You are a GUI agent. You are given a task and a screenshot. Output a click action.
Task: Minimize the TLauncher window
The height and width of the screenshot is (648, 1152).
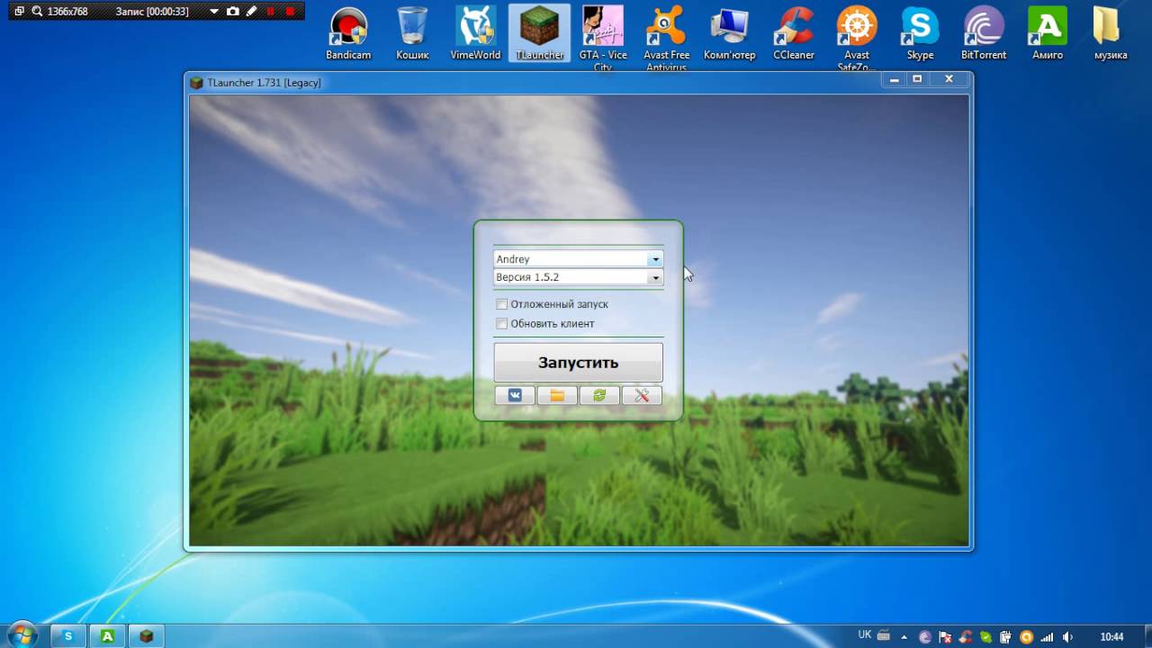894,79
